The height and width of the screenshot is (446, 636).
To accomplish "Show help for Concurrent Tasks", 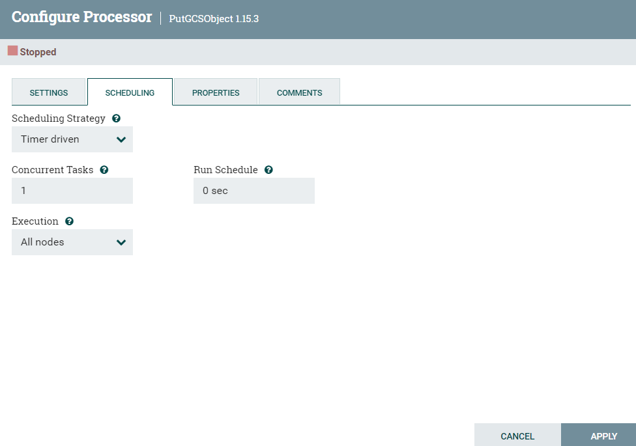I will point(104,170).
